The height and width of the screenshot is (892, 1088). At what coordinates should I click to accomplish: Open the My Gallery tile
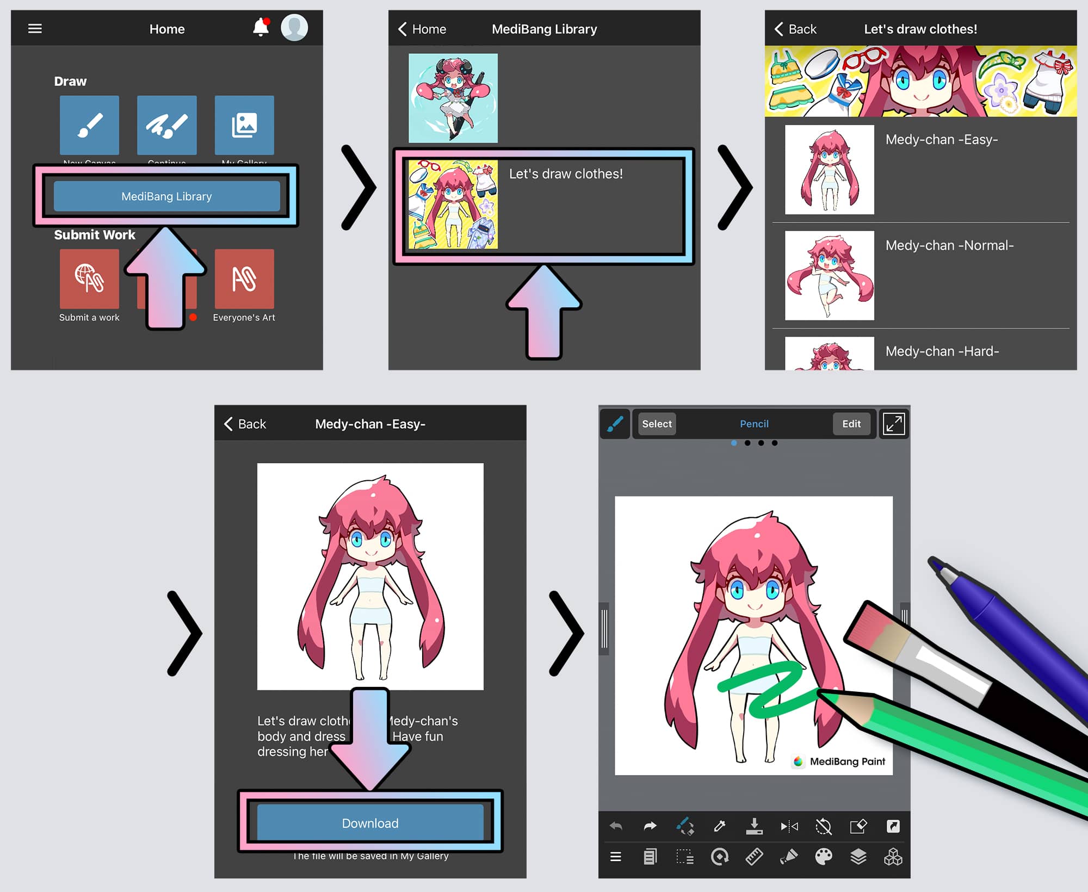[244, 125]
